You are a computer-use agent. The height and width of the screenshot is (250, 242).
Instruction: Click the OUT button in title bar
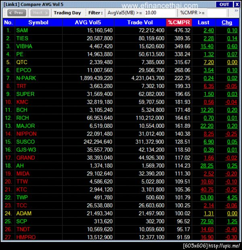pyautogui.click(x=224, y=4)
